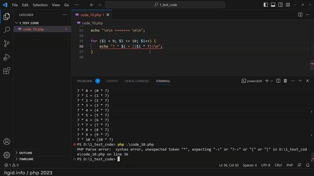Image resolution: width=314 pixels, height=176 pixels.
Task: Open the terminal launch profile dropdown arrow
Action: click(271, 81)
